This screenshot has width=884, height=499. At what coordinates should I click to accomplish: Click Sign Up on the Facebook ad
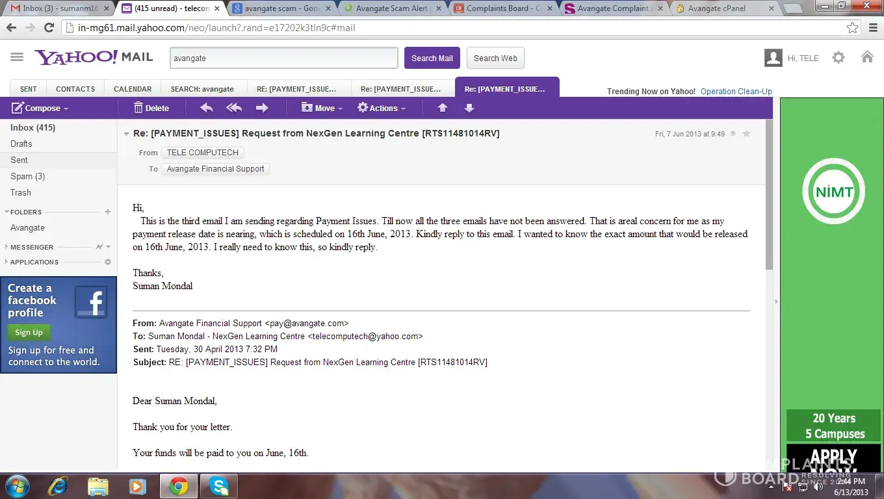click(29, 332)
